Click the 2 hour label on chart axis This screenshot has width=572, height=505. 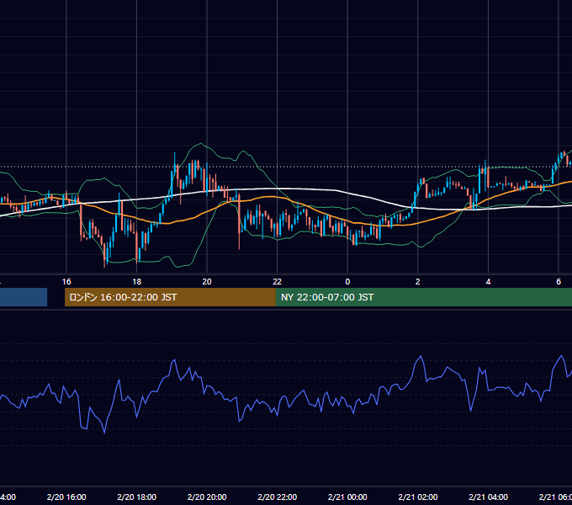pos(418,282)
